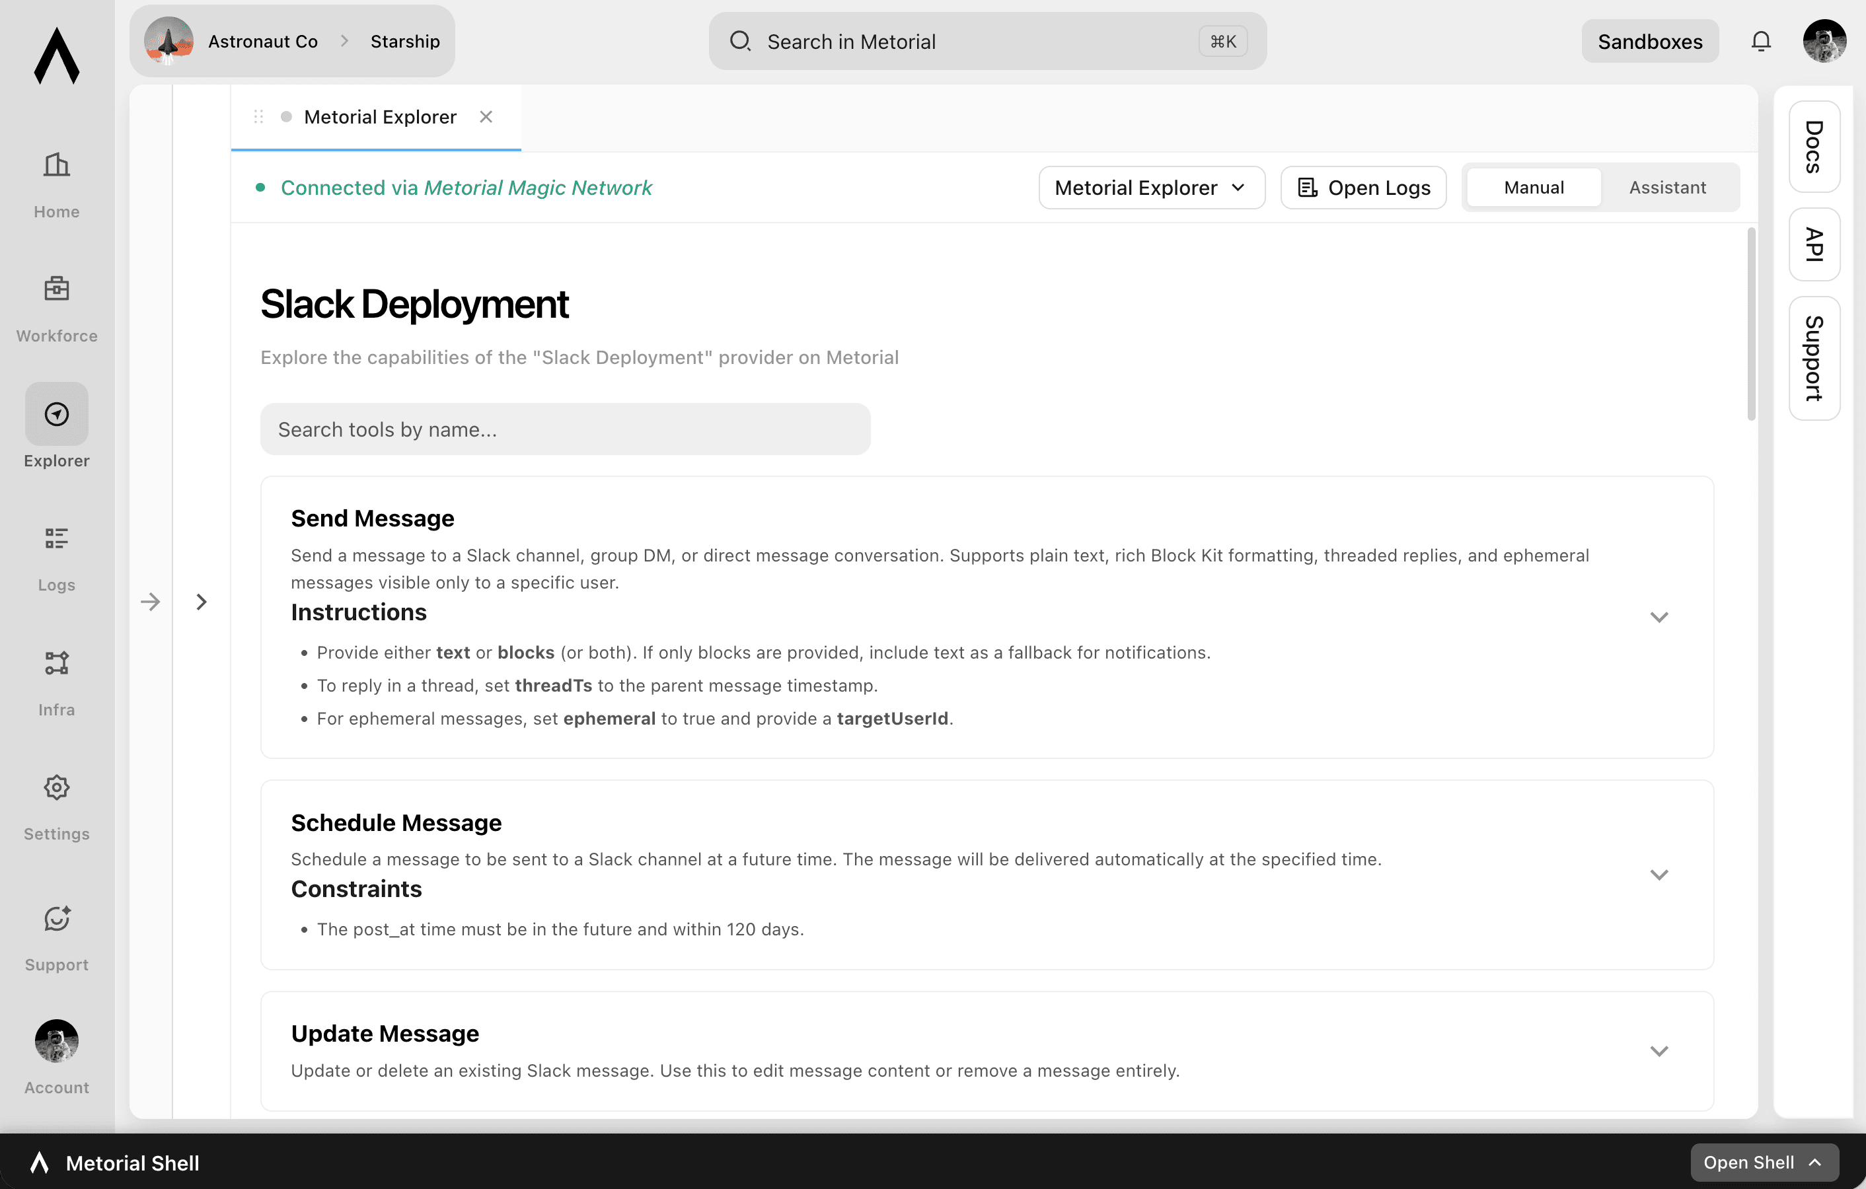Switch to Manual mode
The image size is (1866, 1189).
pos(1534,188)
